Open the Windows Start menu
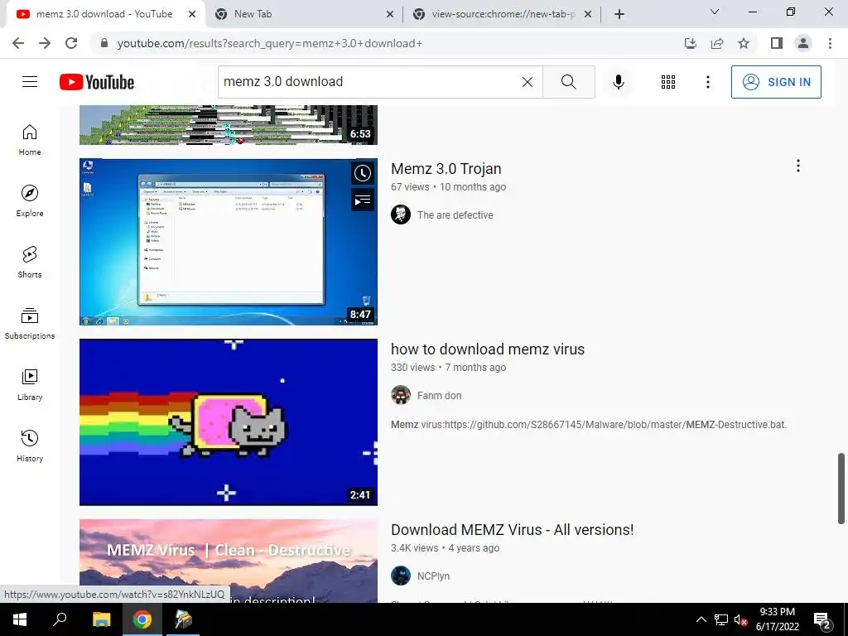 coord(20,619)
